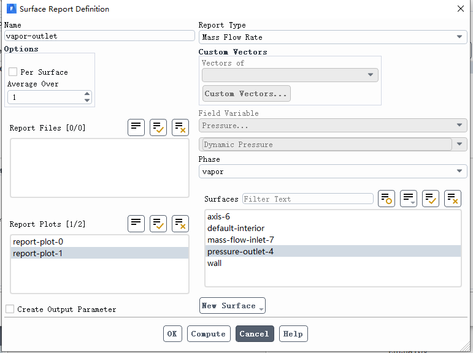Open the Phase dropdown showing vapor
The height and width of the screenshot is (353, 473).
point(333,171)
